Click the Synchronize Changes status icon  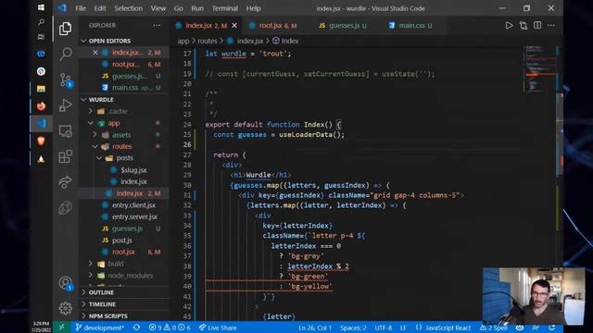(x=136, y=327)
